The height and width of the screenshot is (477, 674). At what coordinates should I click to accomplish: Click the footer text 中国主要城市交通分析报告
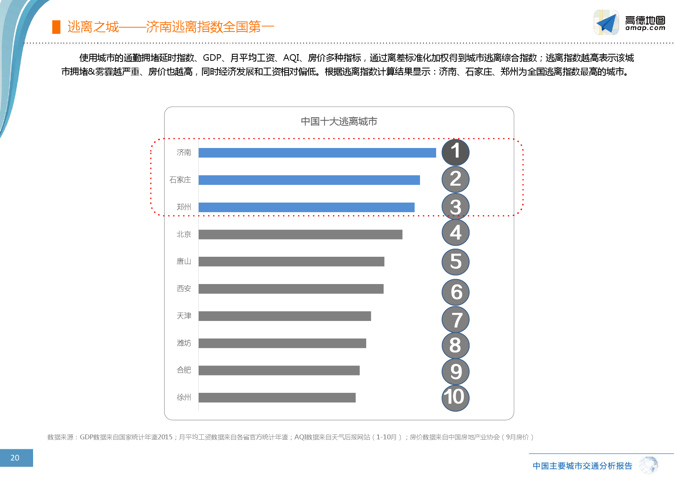pos(582,466)
